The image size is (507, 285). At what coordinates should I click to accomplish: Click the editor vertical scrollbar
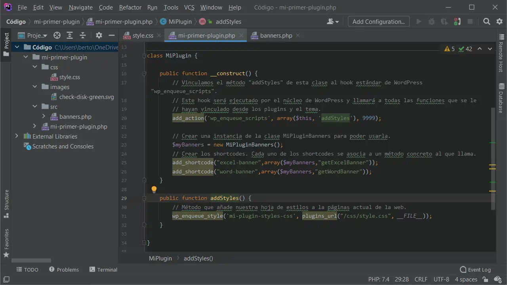493,158
